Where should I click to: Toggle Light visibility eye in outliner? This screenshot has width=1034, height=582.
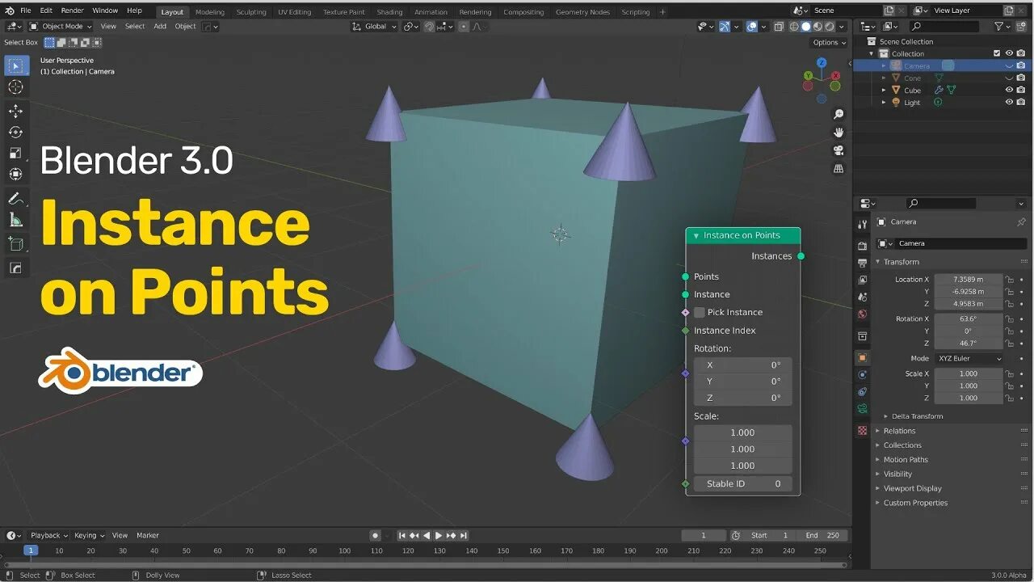pos(1009,103)
